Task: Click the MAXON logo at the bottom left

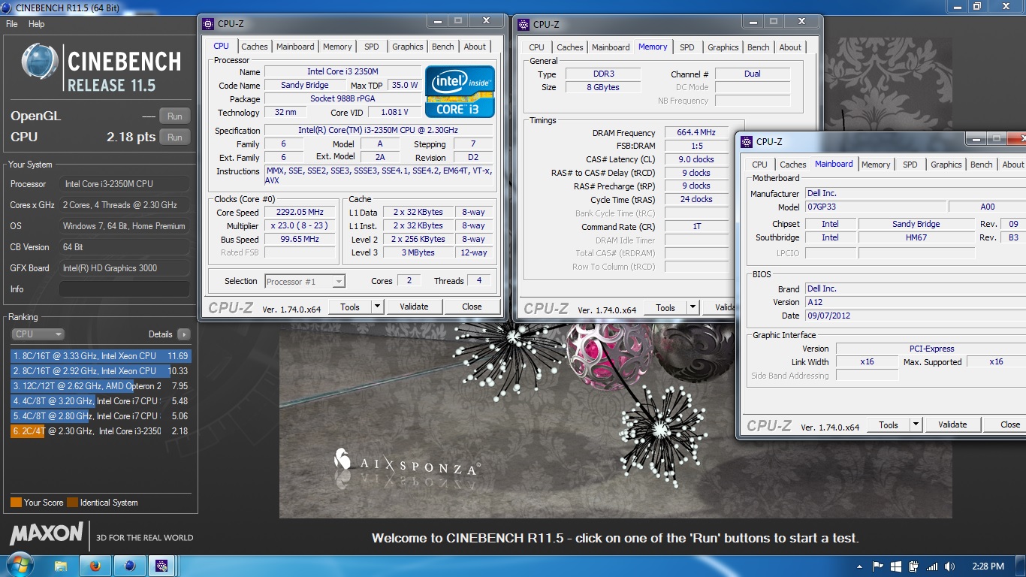Action: (x=47, y=535)
